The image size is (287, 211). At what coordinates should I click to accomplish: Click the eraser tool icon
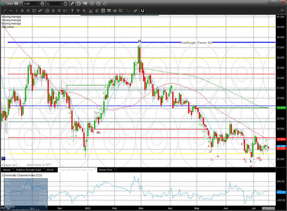135,11
